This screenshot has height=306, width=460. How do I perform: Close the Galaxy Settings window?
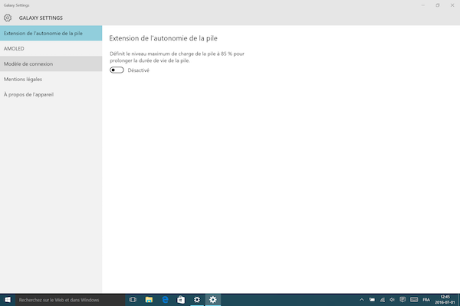pos(452,5)
